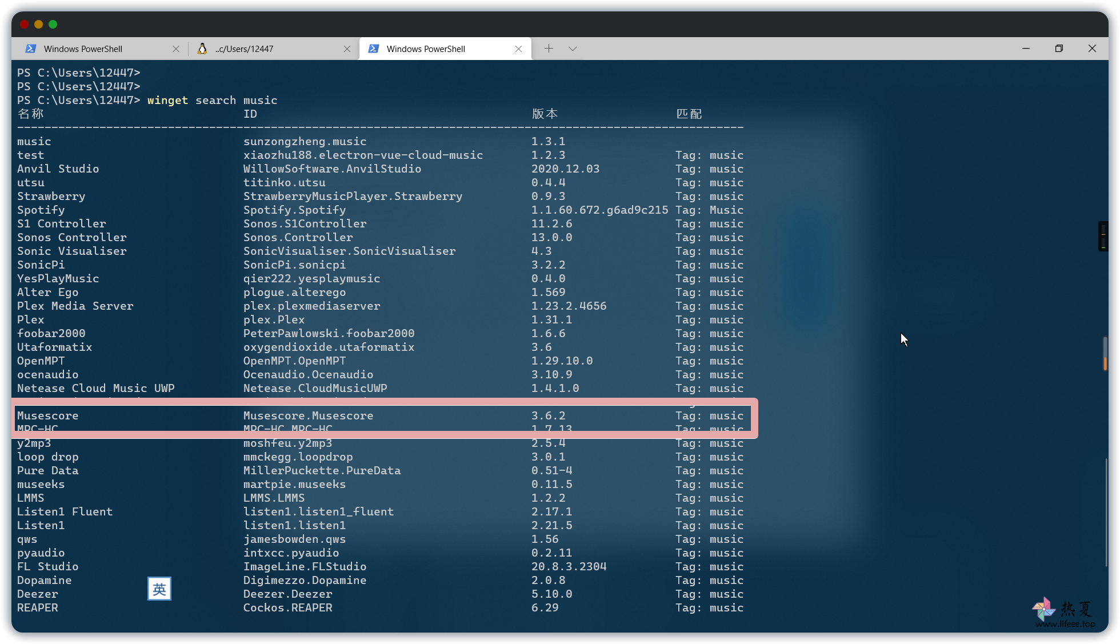Click the PowerShell icon on active tab
The width and height of the screenshot is (1120, 644).
point(374,49)
